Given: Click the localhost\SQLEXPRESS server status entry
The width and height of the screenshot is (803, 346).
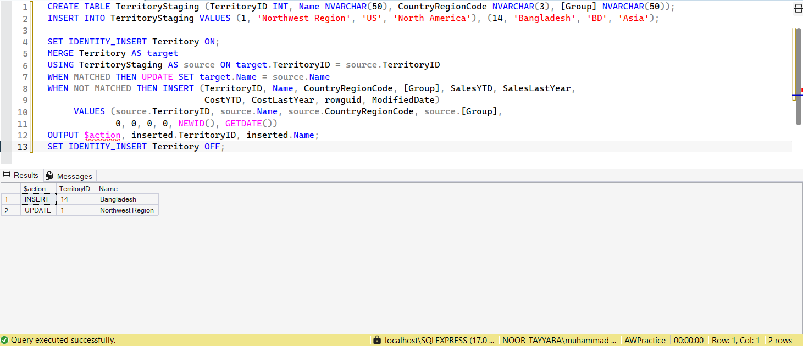Looking at the screenshot, I should (440, 340).
